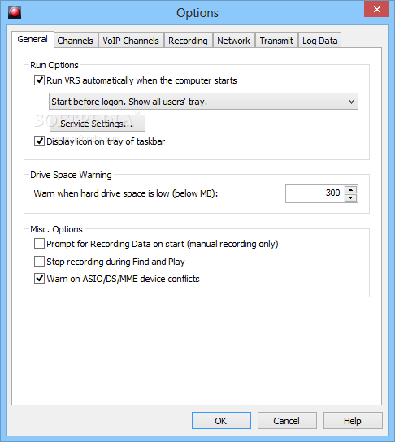Click 'Warn when hard drive space is low' text
This screenshot has width=395, height=442.
(126, 193)
